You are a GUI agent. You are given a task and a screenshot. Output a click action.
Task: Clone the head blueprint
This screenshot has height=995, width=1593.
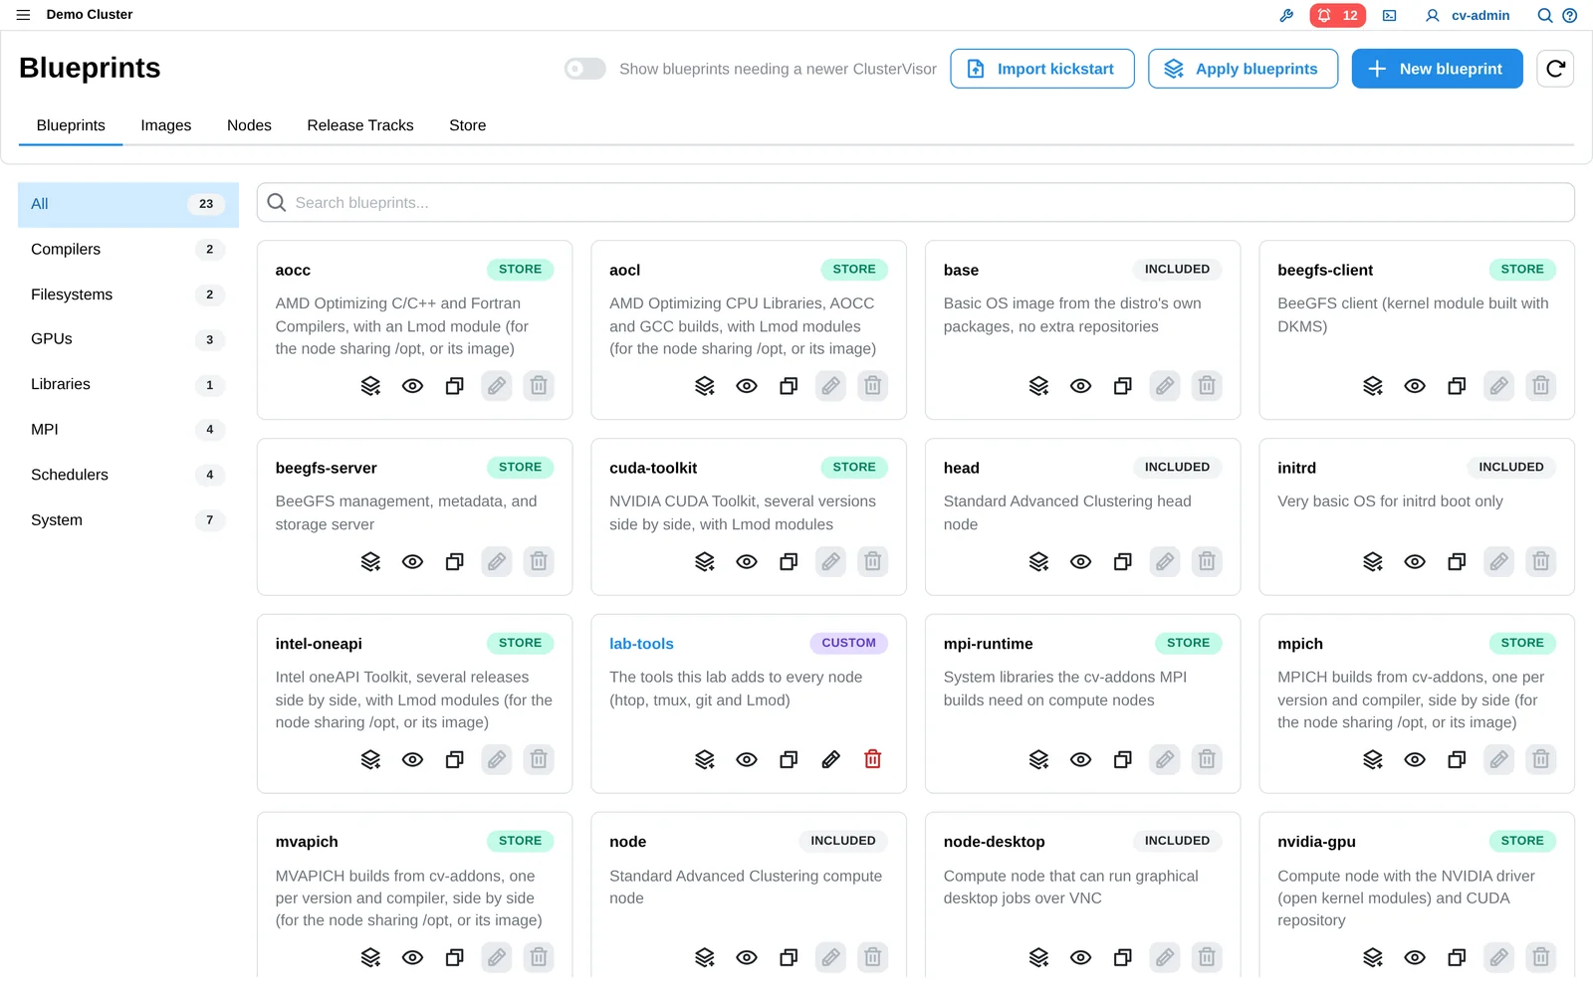(1122, 562)
